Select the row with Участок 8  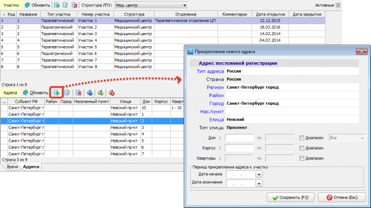92,67
